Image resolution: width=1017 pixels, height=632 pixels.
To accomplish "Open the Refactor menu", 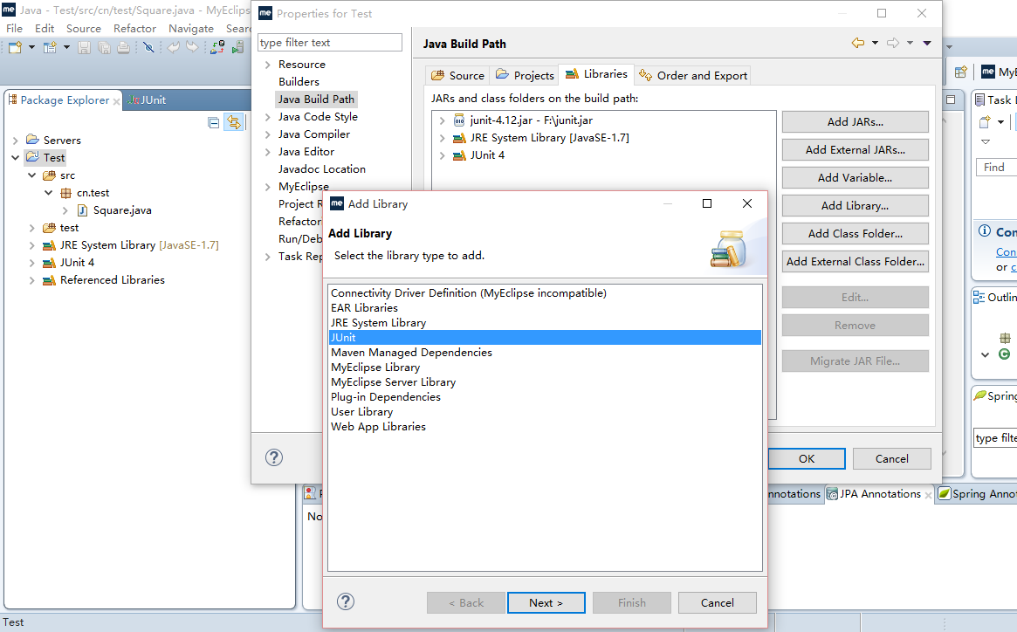I will (x=135, y=29).
